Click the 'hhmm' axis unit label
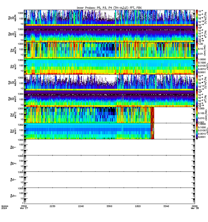 tap(5, 206)
